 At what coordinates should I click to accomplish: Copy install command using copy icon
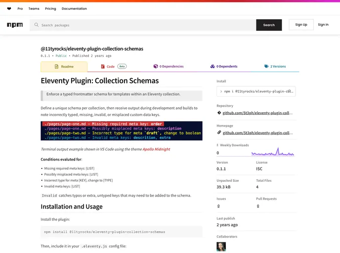coord(290,91)
